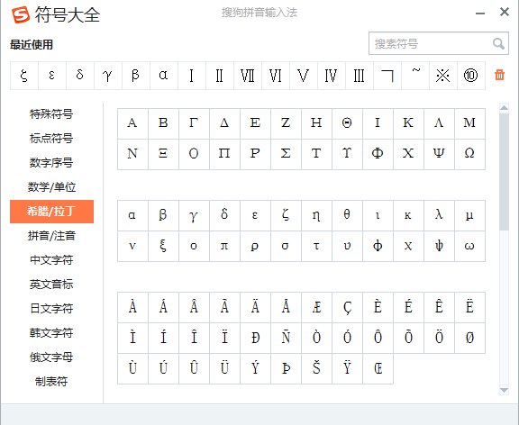The image size is (519, 425).
Task: Close the 符号大全 window
Action: (505, 13)
